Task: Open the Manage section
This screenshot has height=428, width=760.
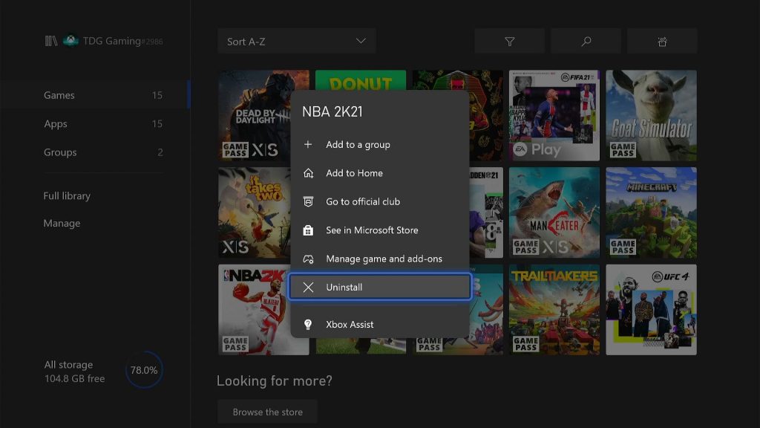Action: pos(62,223)
